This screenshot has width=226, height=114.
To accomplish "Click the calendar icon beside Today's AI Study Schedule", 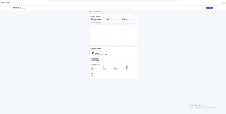I will (x=91, y=22).
